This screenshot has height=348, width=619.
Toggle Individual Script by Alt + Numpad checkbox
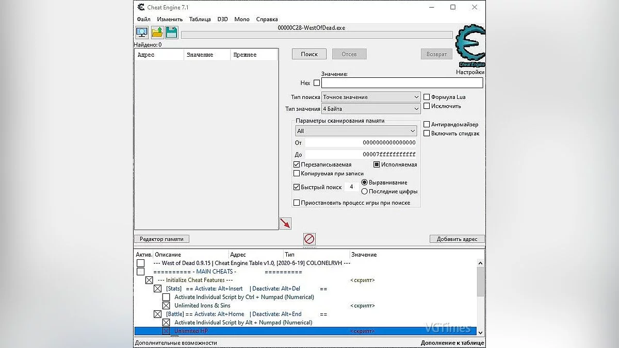(166, 322)
